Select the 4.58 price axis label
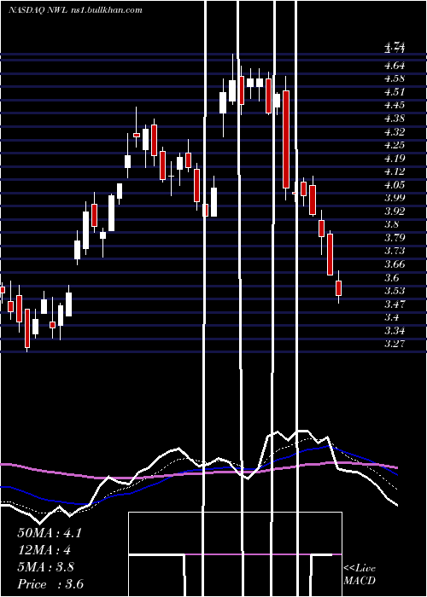The height and width of the screenshot is (597, 427). pos(395,78)
